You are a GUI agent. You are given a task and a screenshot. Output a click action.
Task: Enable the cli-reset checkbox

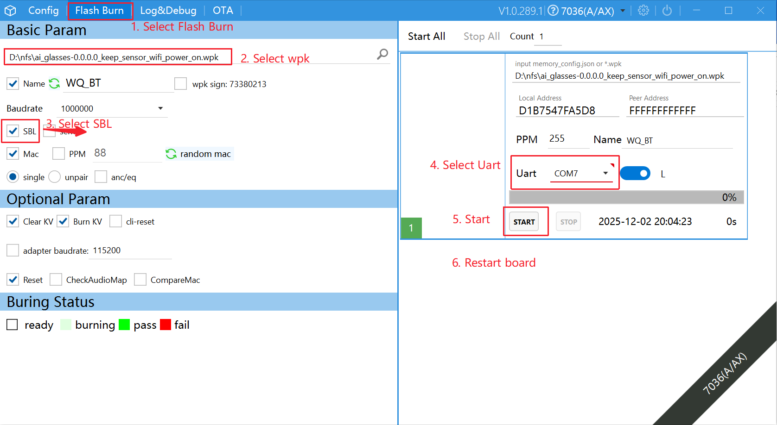tap(115, 221)
